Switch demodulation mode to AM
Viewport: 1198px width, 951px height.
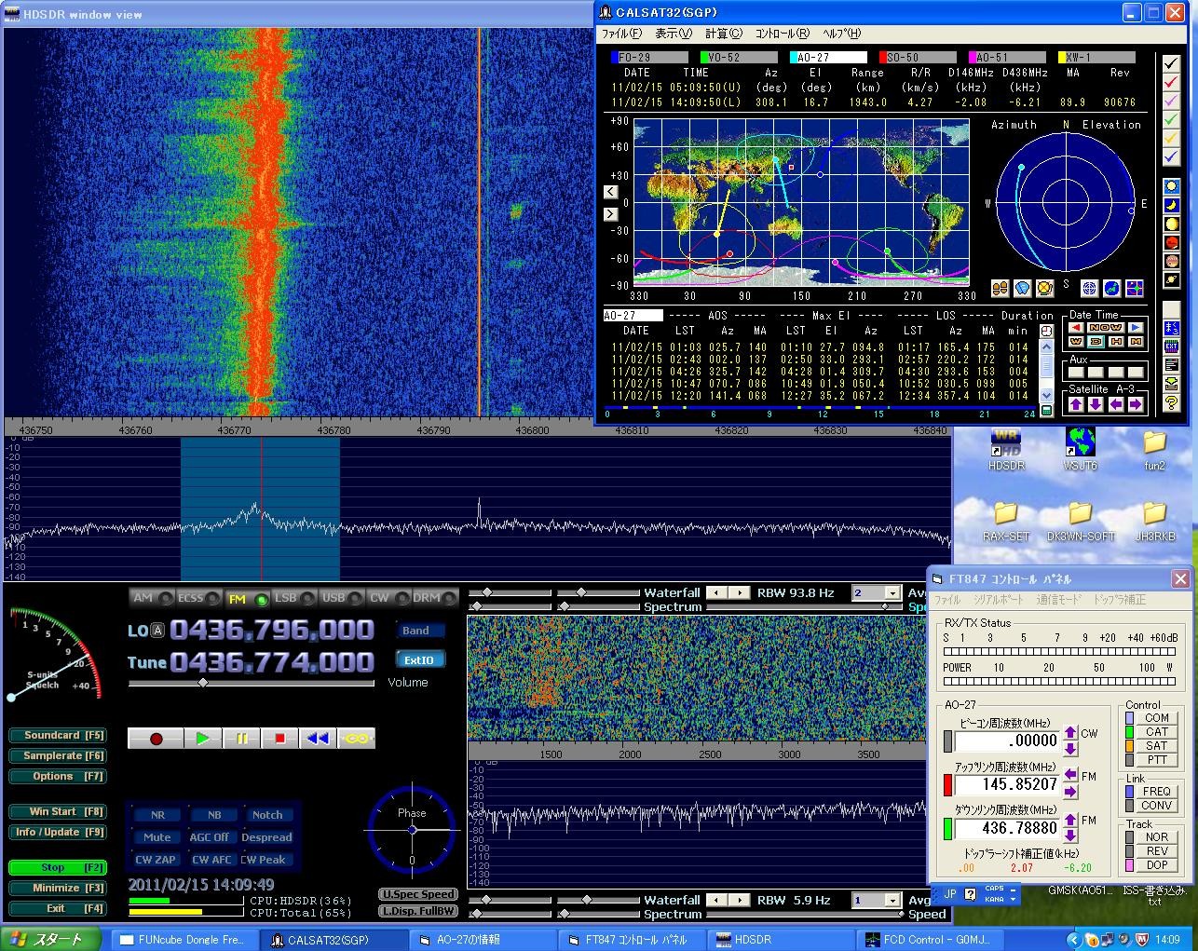(x=152, y=598)
